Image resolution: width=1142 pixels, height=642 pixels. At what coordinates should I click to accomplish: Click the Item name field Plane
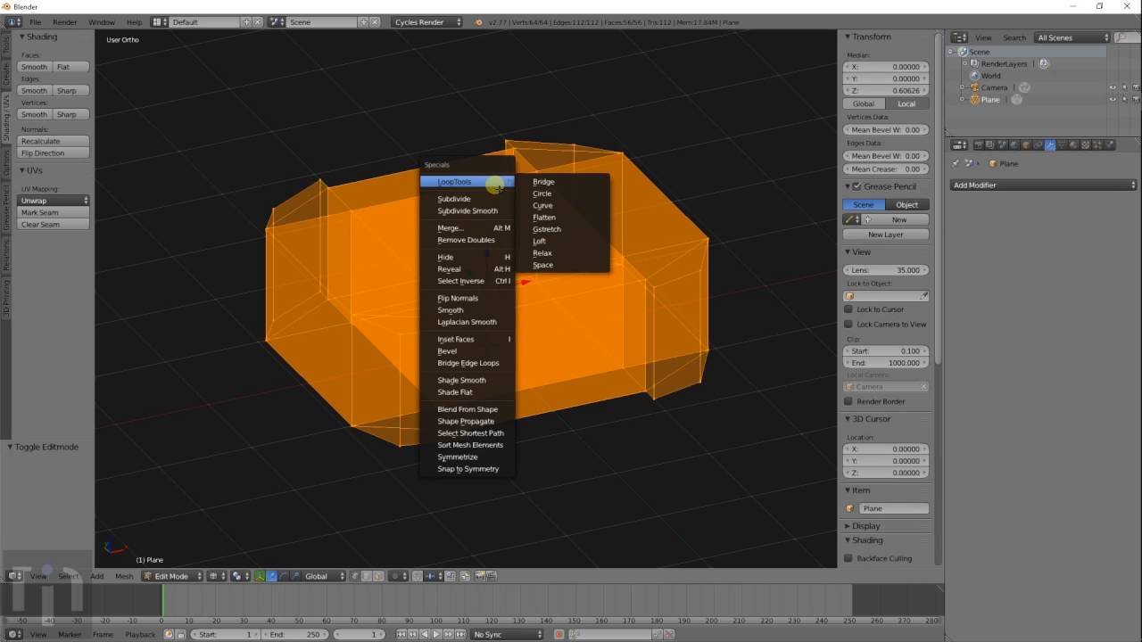tap(894, 508)
